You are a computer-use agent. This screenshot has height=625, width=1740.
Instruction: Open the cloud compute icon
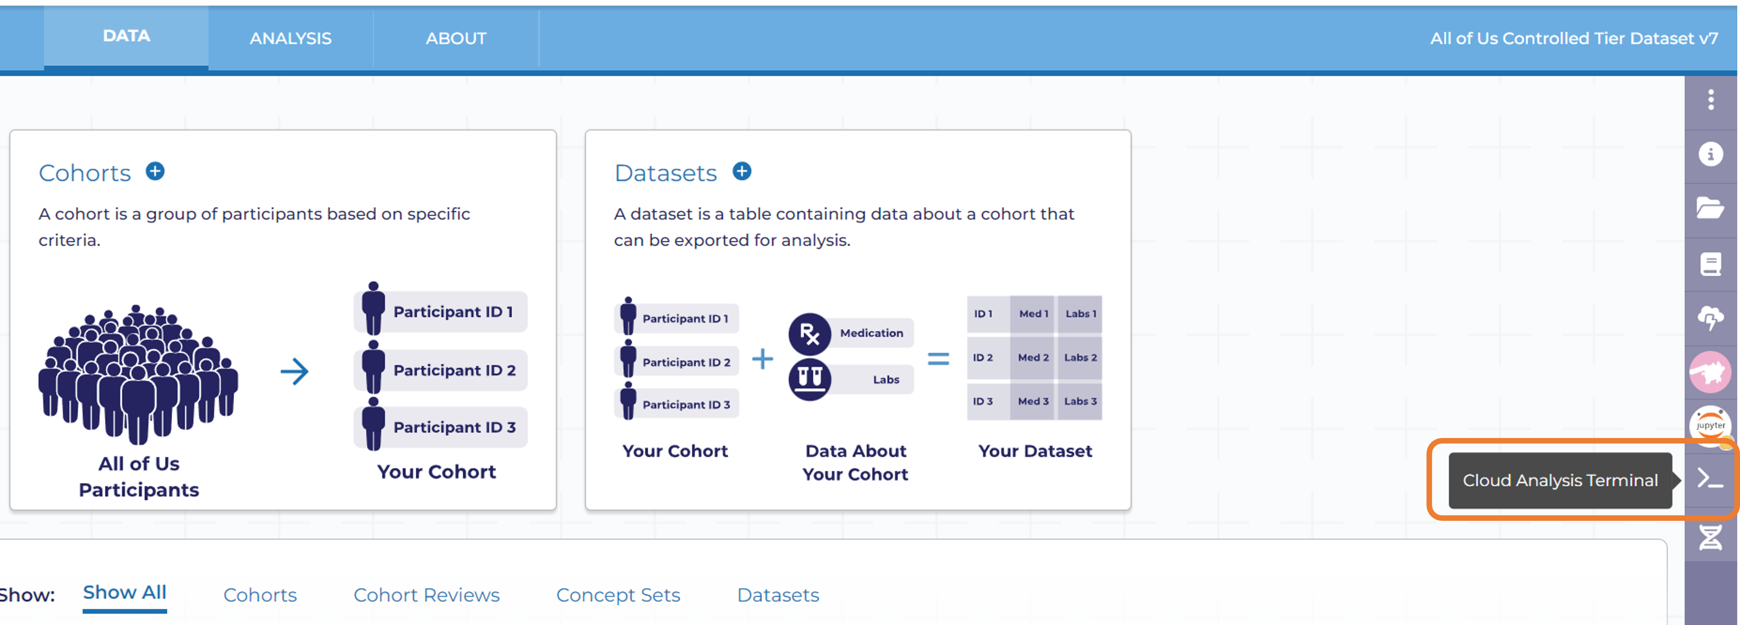click(x=1710, y=317)
